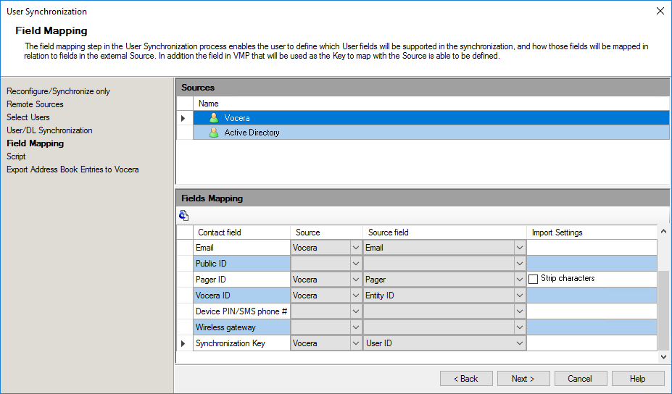This screenshot has width=672, height=394.
Task: Click row arrow beside Synchronization Key
Action: pos(183,343)
